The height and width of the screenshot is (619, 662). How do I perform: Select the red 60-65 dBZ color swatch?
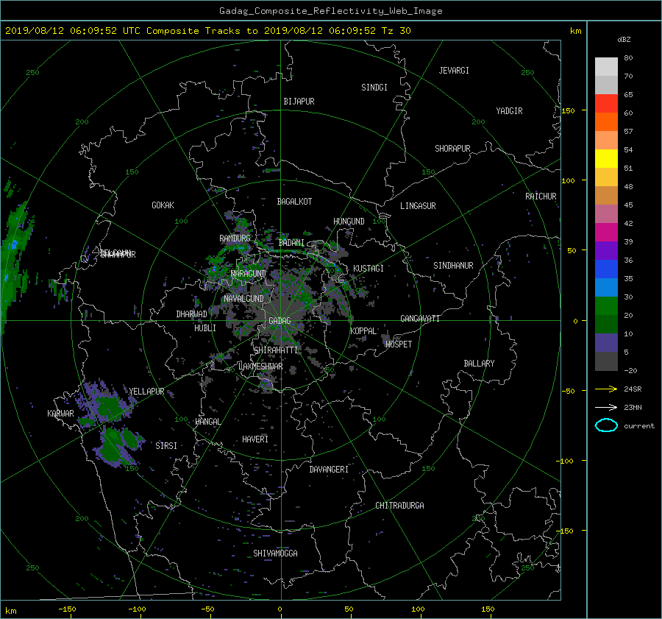coord(606,103)
